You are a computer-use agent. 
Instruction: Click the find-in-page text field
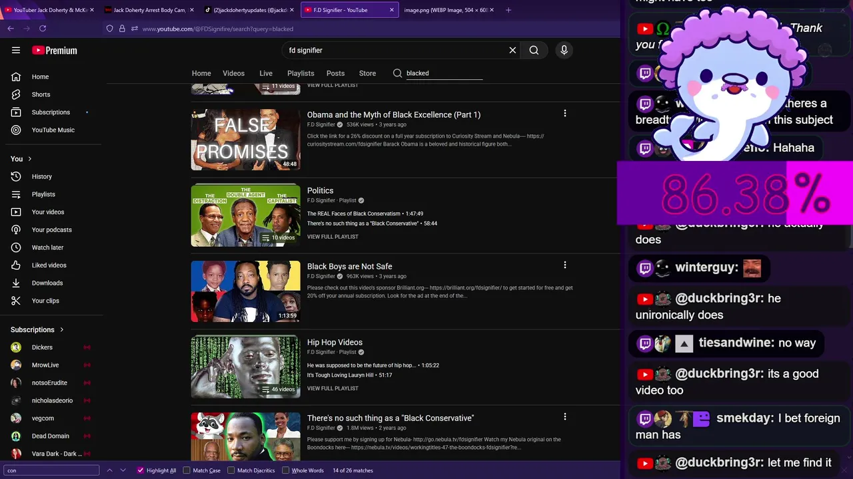tap(51, 470)
